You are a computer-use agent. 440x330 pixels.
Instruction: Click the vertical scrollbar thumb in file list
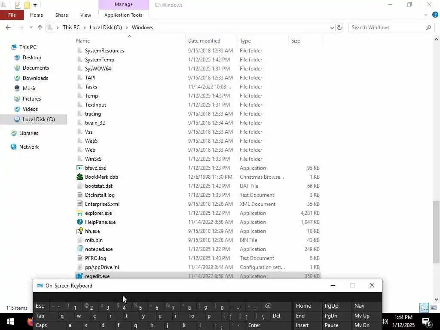(437, 232)
